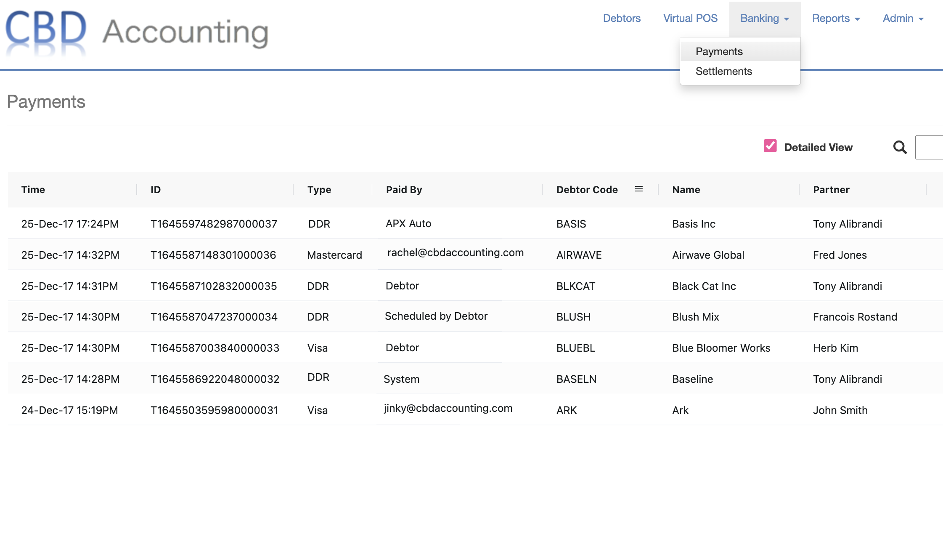Open the Debtor Code column filter icon
The width and height of the screenshot is (943, 541).
point(639,189)
